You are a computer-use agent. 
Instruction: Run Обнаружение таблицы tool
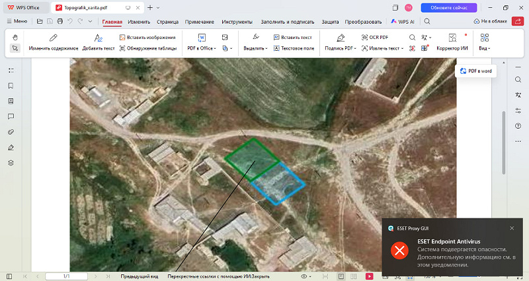click(x=148, y=48)
